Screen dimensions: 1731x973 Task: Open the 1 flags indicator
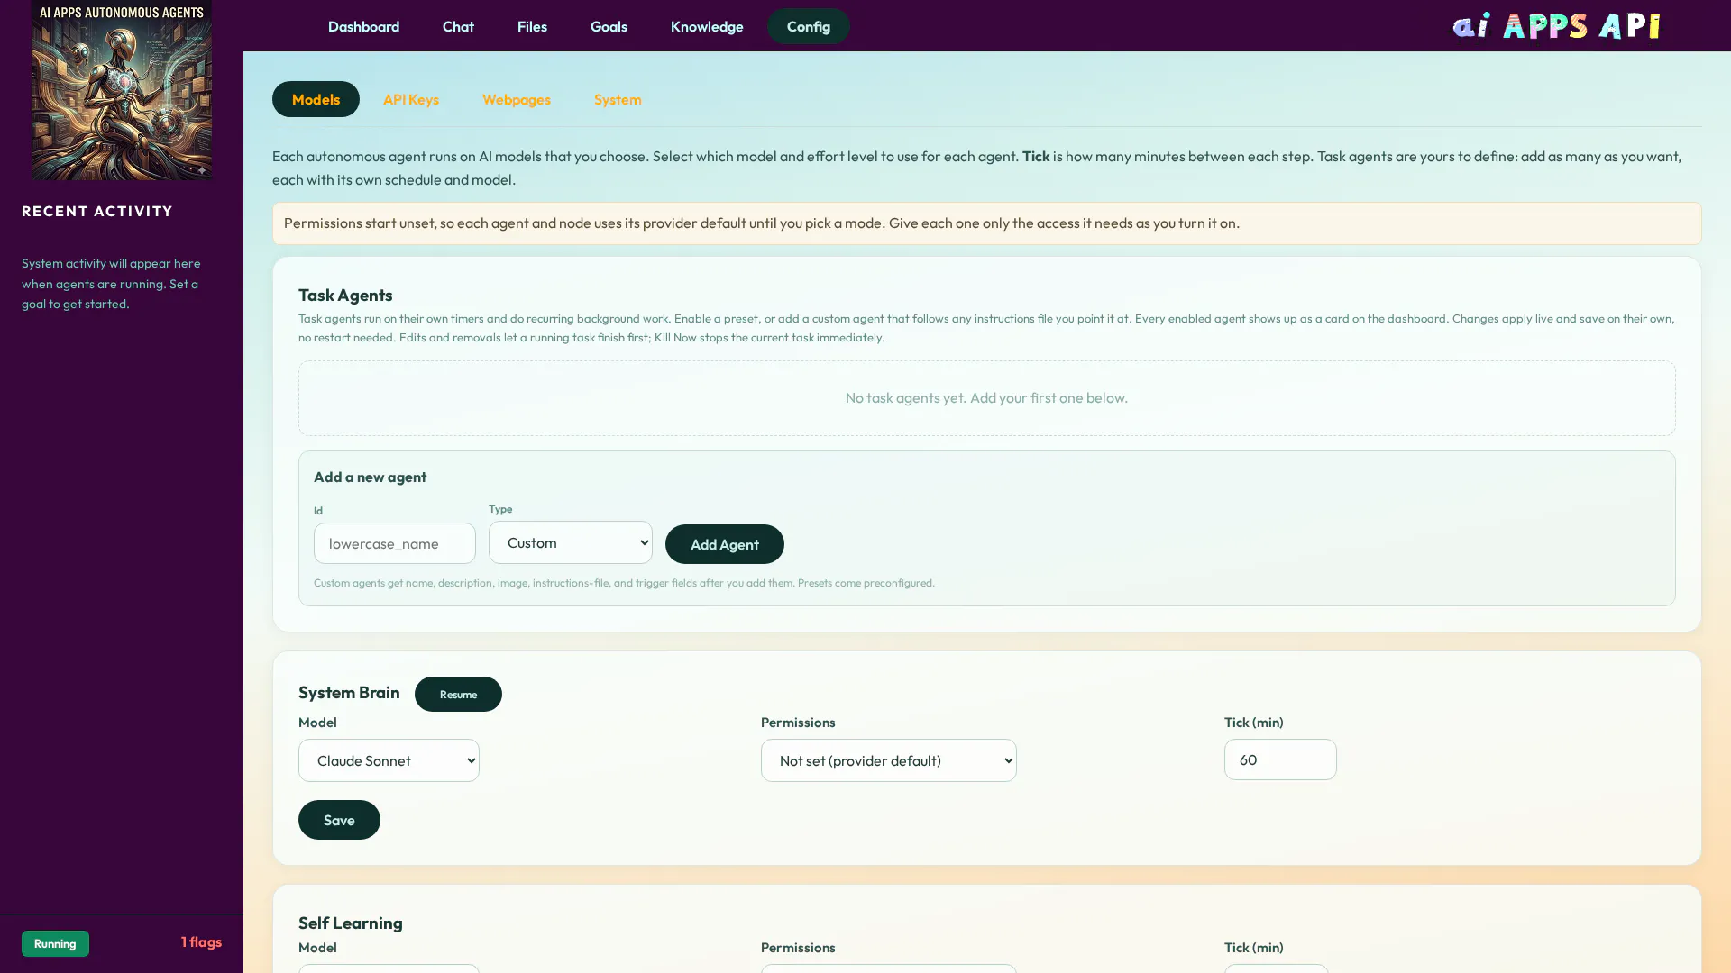[x=201, y=941]
